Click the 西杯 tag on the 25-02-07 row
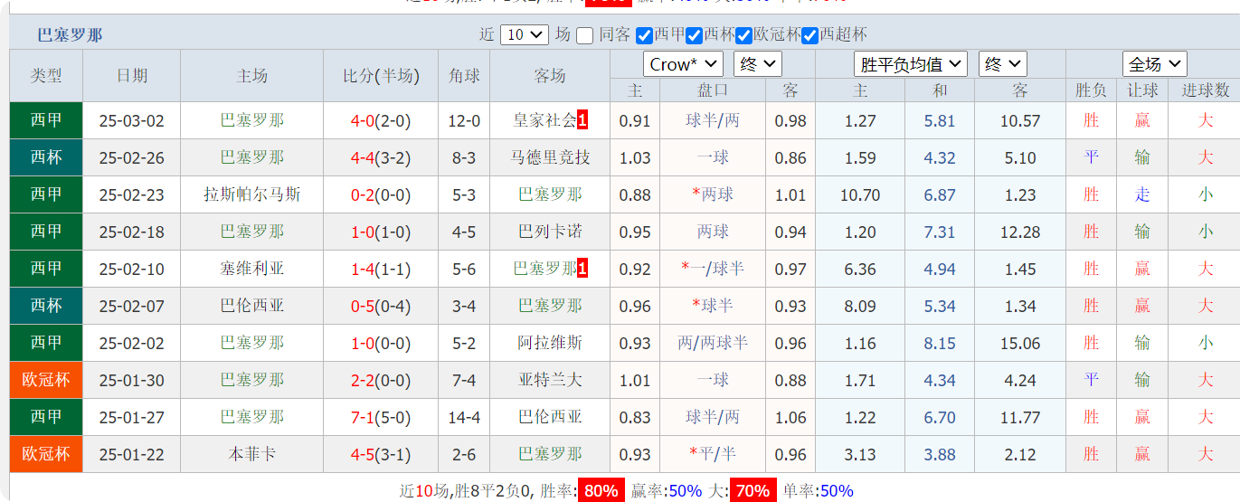Viewport: 1240px width, 502px height. pos(46,306)
